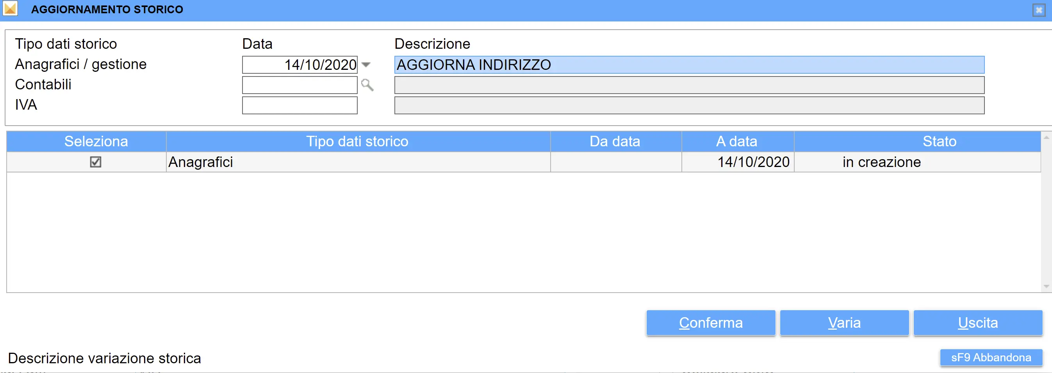This screenshot has height=373, width=1052.
Task: Click the AGGIORNA INDIRIZZO description field
Action: pos(689,64)
